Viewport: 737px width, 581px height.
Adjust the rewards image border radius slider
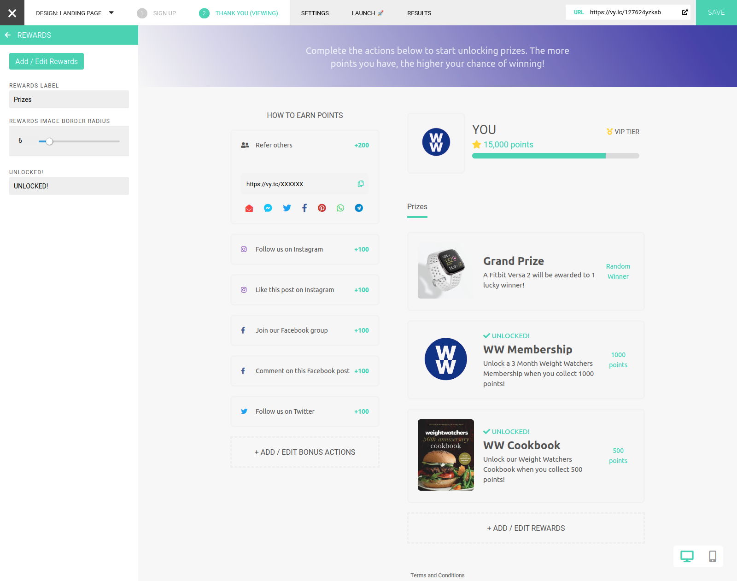pos(49,141)
